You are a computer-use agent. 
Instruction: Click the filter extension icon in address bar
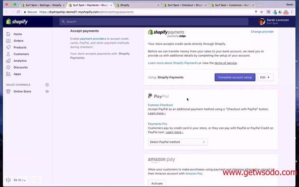pyautogui.click(x=256, y=12)
